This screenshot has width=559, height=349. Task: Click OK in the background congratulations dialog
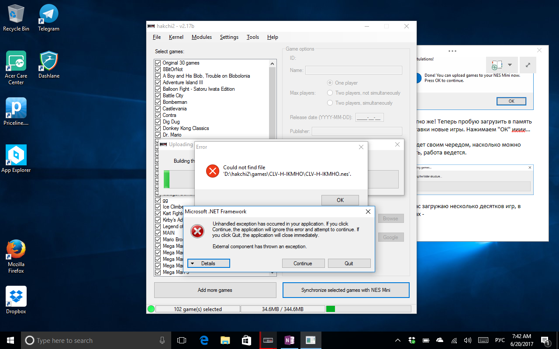point(511,101)
